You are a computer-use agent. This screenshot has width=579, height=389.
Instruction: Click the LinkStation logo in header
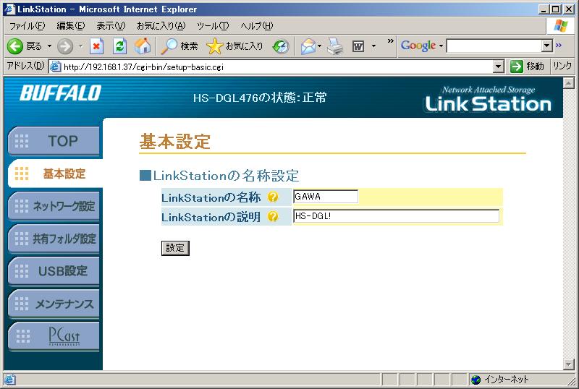tap(488, 100)
